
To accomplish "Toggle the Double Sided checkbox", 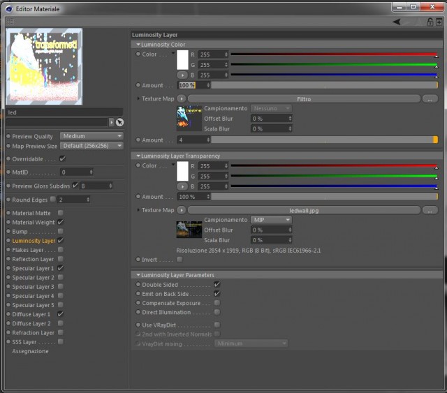I will tap(217, 284).
